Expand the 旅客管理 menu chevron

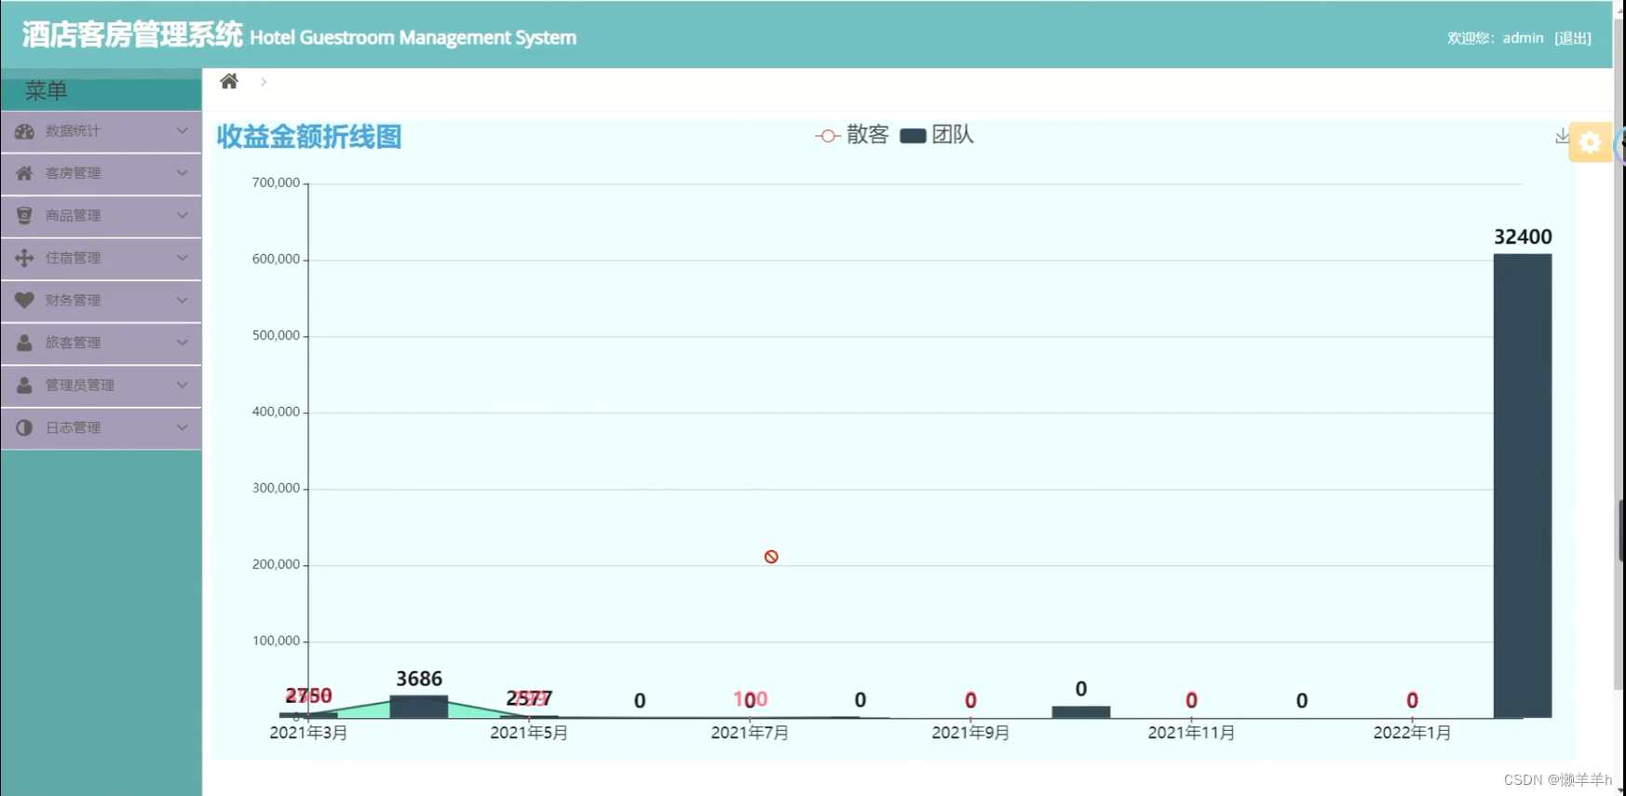183,342
